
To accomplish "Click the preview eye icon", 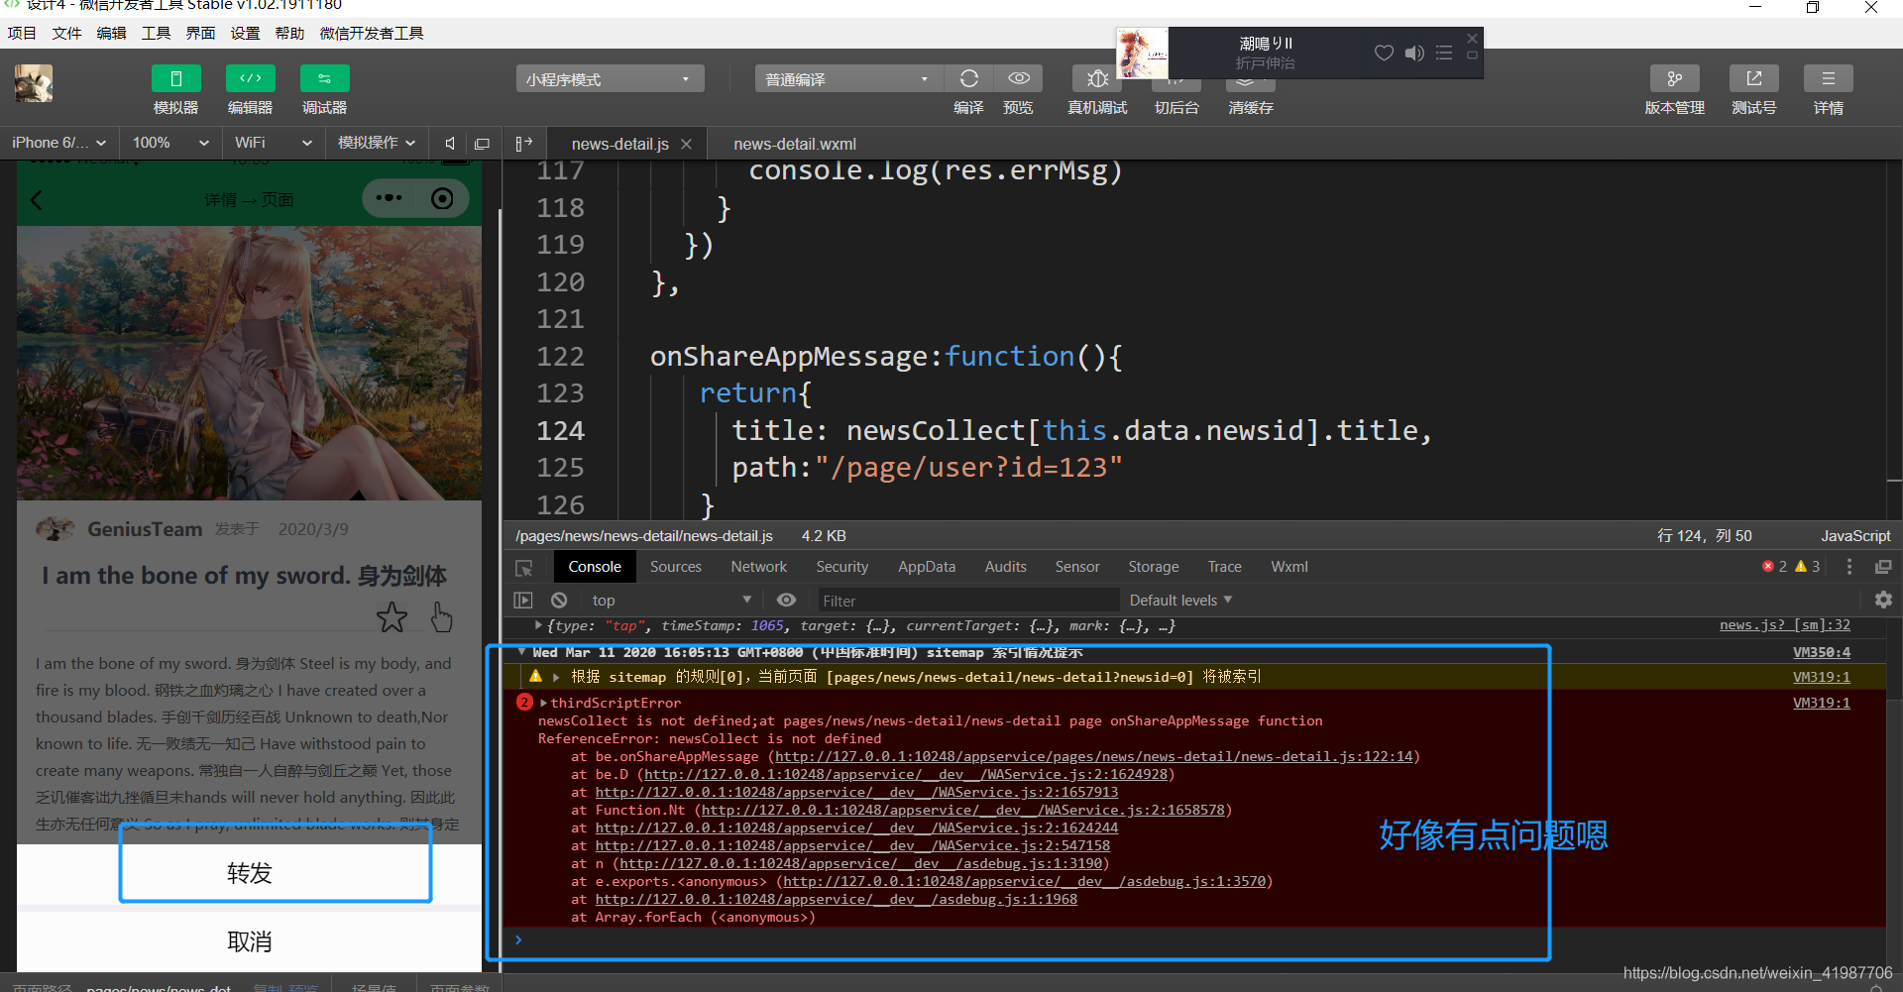I will tap(1018, 78).
